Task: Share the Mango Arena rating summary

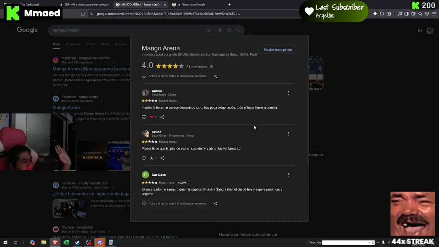Action: [x=215, y=76]
